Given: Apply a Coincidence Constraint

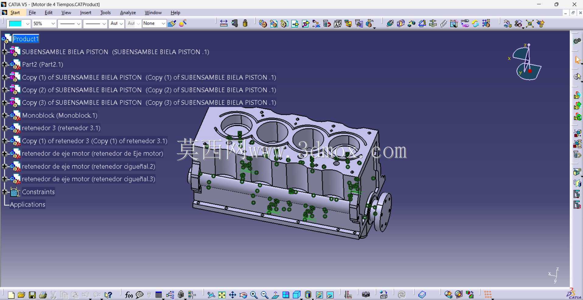Looking at the screenshot, I should [x=390, y=23].
